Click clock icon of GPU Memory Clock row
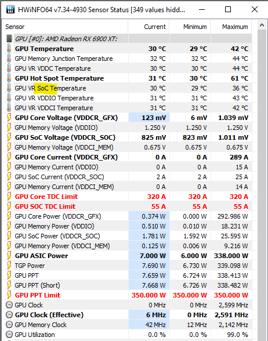 click(9, 325)
